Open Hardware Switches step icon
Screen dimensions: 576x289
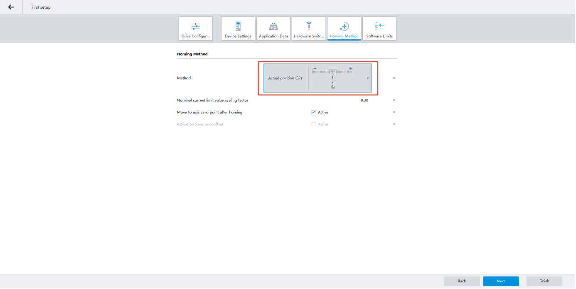click(x=308, y=27)
